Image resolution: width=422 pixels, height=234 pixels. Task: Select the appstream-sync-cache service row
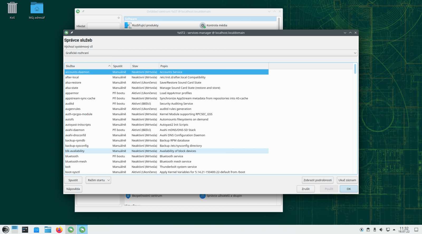[166, 98]
